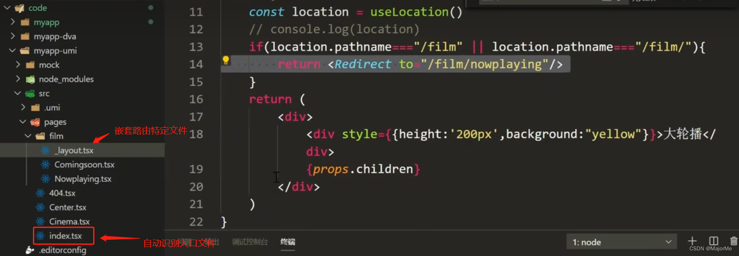Click the React icon beside _layout.tsx
The width and height of the screenshot is (739, 256).
45,150
